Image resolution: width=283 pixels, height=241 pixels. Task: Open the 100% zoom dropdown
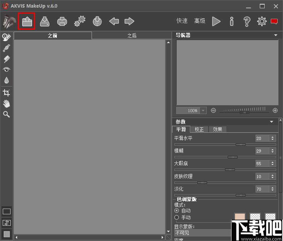pos(203,111)
